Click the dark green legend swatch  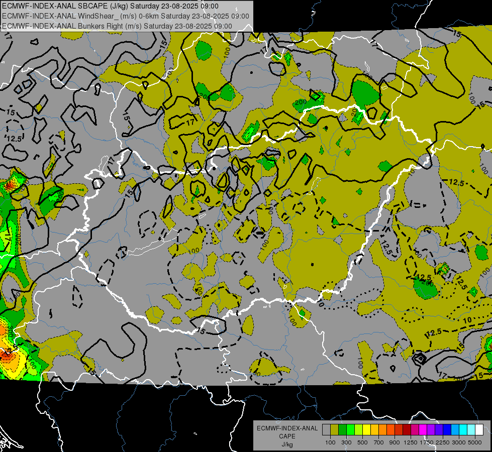(342, 430)
